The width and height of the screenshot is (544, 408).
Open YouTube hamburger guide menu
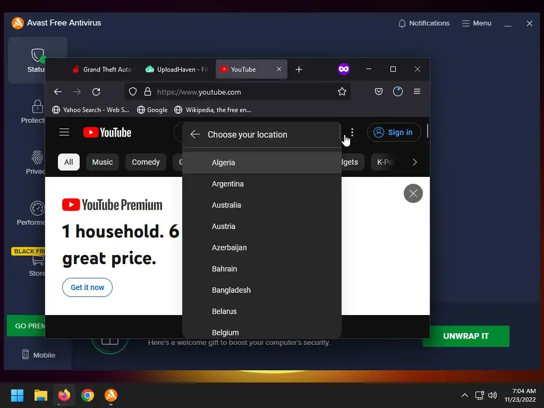[64, 132]
